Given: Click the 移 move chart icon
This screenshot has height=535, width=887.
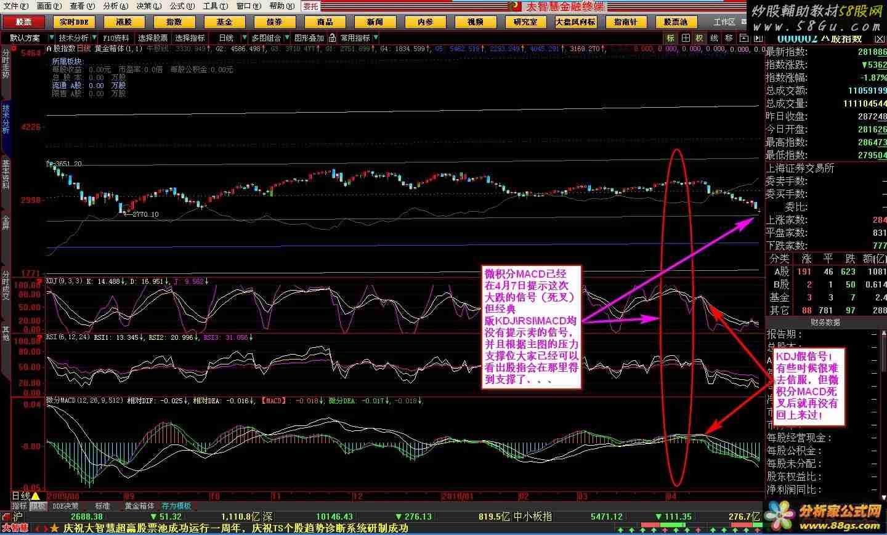Looking at the screenshot, I should coord(728,38).
